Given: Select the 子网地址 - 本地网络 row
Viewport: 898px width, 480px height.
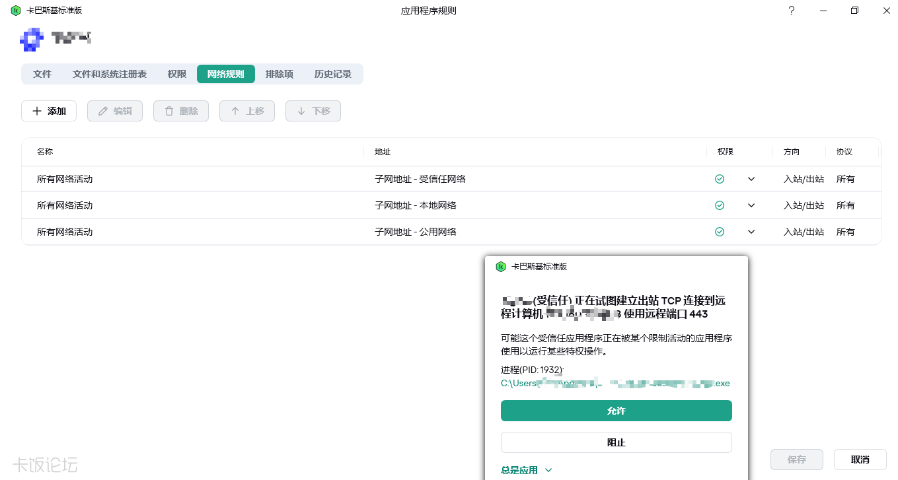Looking at the screenshot, I should coord(451,205).
